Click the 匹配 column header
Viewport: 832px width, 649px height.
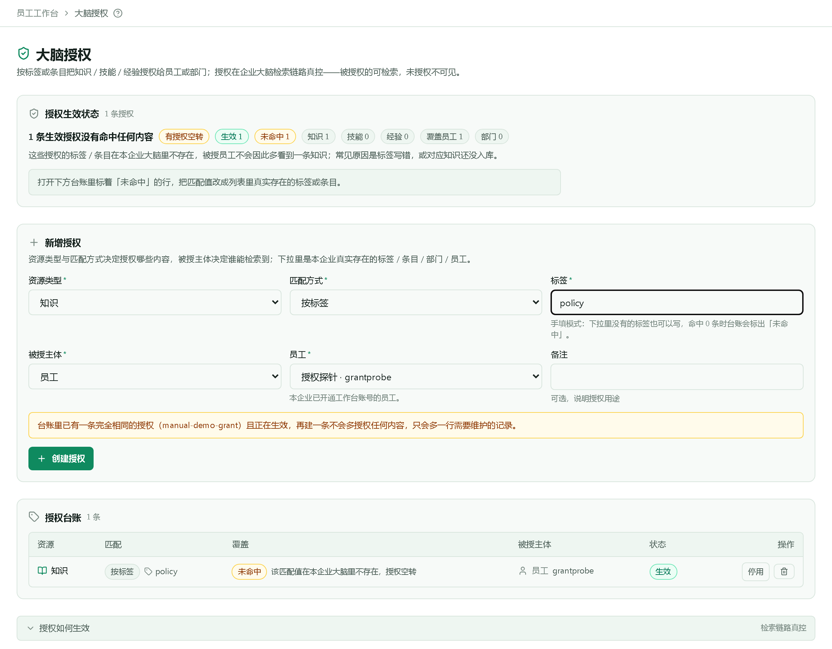pos(113,544)
